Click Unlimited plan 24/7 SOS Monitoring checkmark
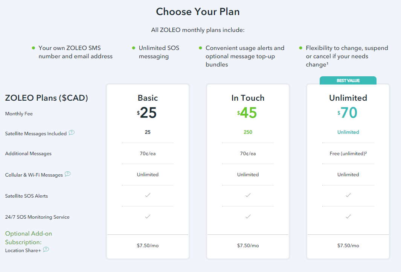The image size is (401, 272). click(x=348, y=217)
